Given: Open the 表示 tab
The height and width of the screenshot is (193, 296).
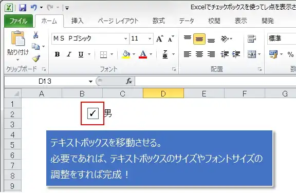Looking at the screenshot, I should click(x=240, y=21).
